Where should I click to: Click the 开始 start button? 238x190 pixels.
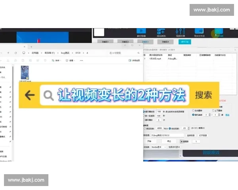(x=149, y=141)
